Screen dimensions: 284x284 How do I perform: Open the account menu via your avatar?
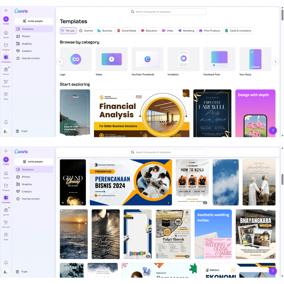point(6,131)
